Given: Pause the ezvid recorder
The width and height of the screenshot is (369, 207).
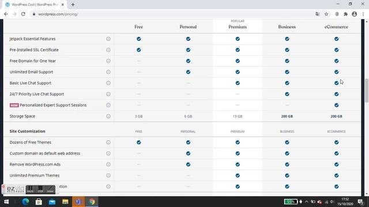Looking at the screenshot, I should (x=30, y=189).
